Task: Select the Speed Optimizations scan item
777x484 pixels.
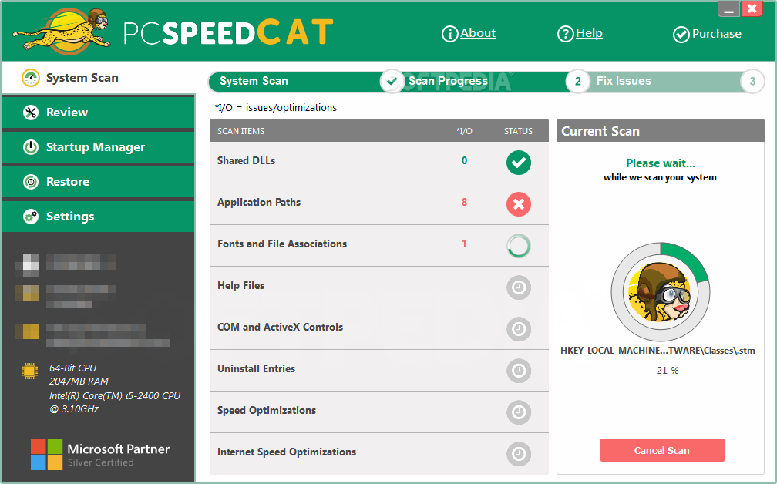Action: 379,412
